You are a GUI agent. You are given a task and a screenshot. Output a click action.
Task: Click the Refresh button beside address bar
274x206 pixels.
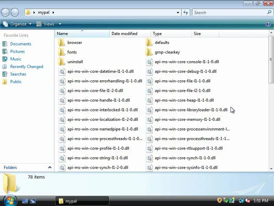point(186,12)
